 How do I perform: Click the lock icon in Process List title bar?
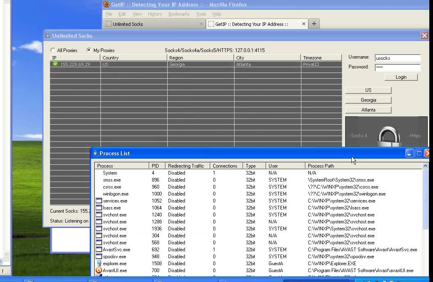[x=95, y=153]
